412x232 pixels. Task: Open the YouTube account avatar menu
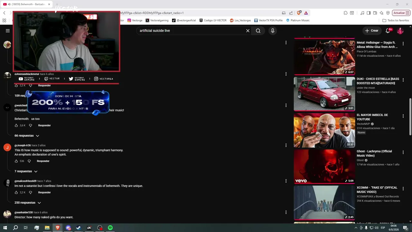400,31
